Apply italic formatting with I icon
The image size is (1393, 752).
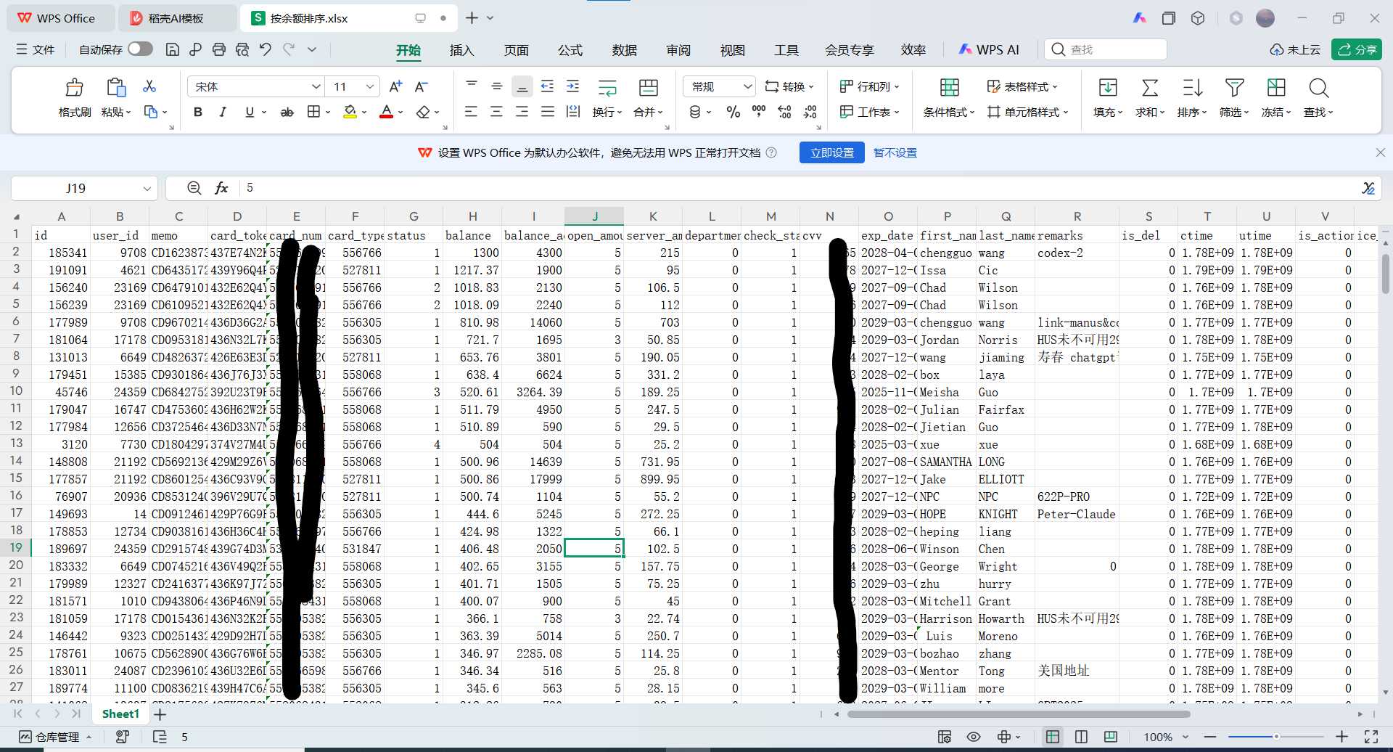223,112
